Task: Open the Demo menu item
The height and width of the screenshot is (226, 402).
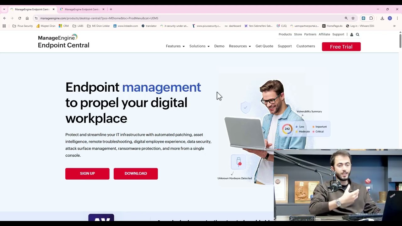Action: (219, 46)
